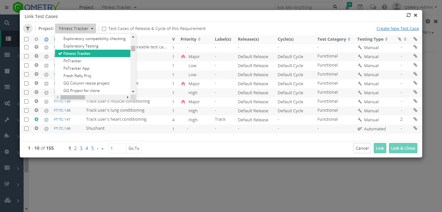The image size is (442, 212).
Task: Click the link chain icon in FT-TC-146 row
Action: pos(415,128)
